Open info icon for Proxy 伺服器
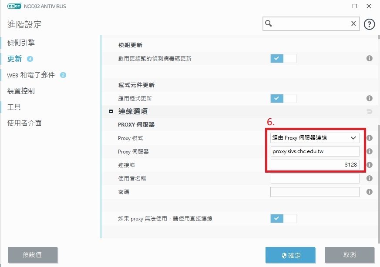 (x=369, y=151)
